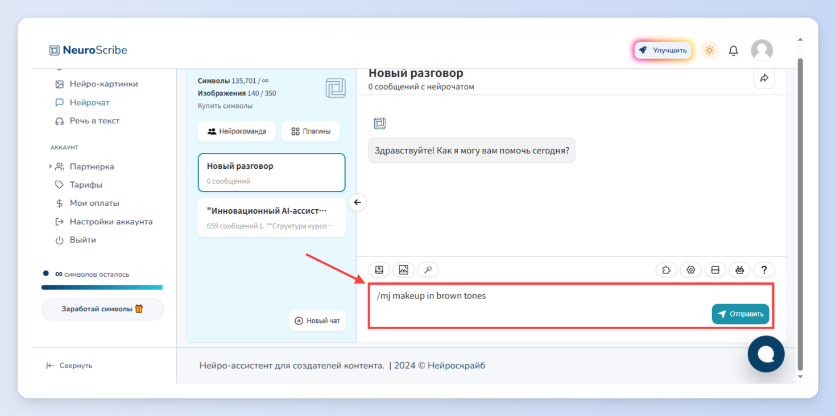Click the square logo icon in chat list panel
The width and height of the screenshot is (836, 416).
[x=336, y=89]
